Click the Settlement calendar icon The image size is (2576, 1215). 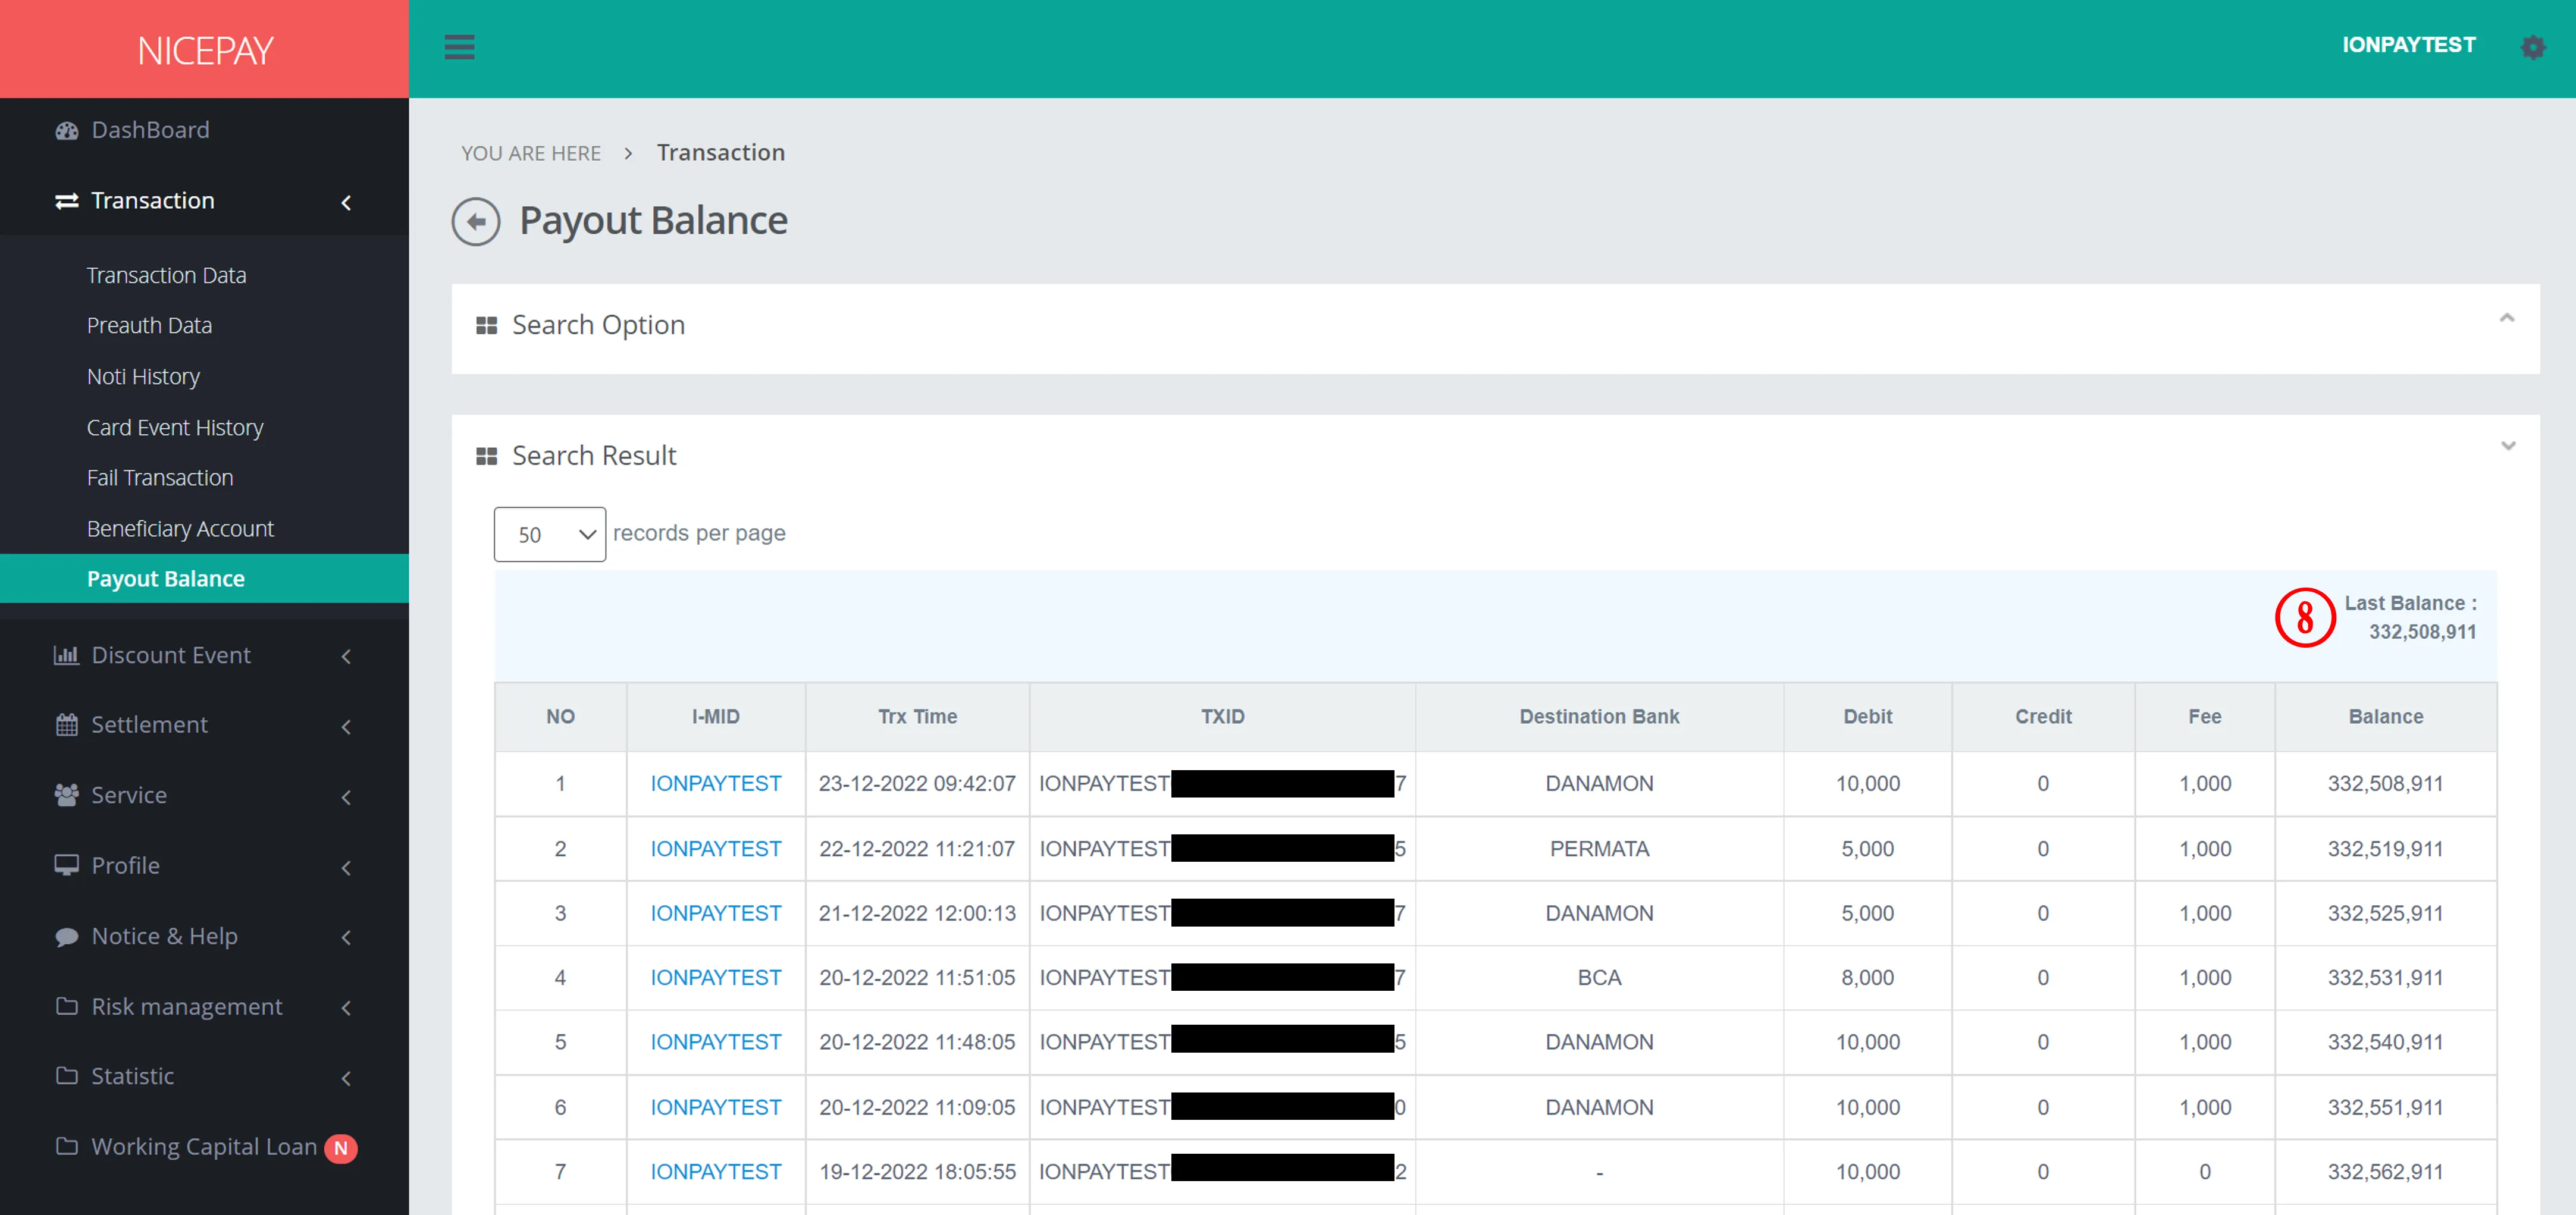point(67,725)
